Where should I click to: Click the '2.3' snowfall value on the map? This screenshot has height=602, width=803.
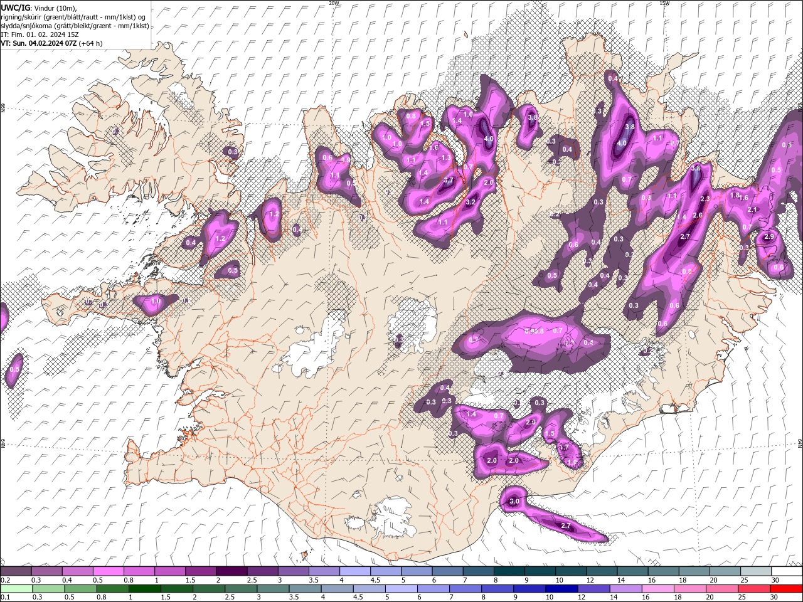[x=705, y=199]
